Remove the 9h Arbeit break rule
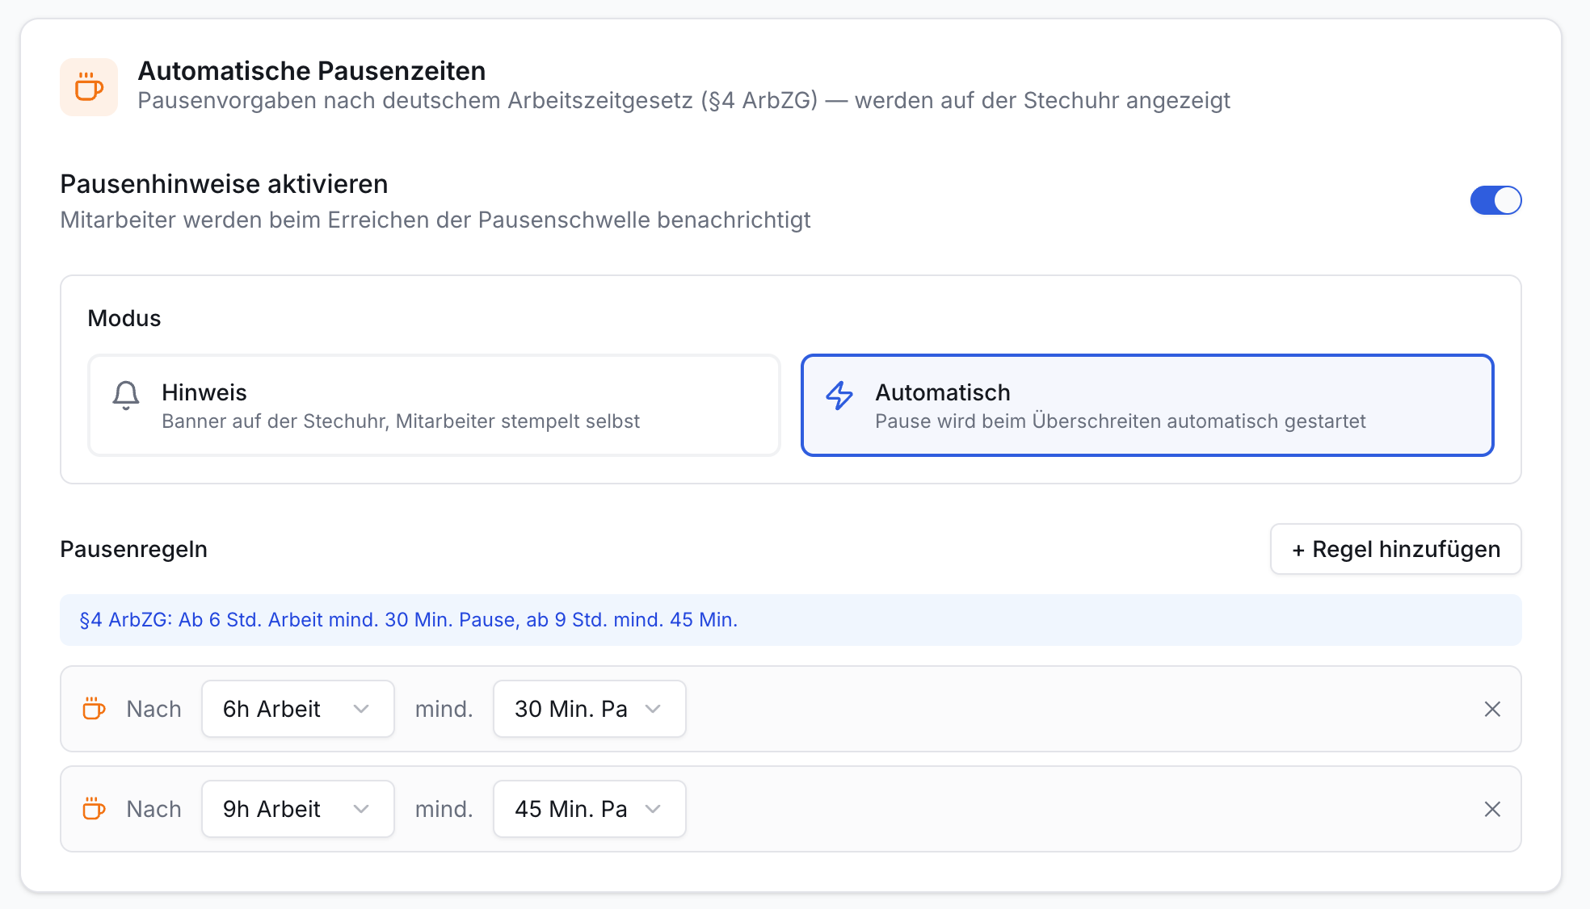The height and width of the screenshot is (909, 1590). point(1492,809)
